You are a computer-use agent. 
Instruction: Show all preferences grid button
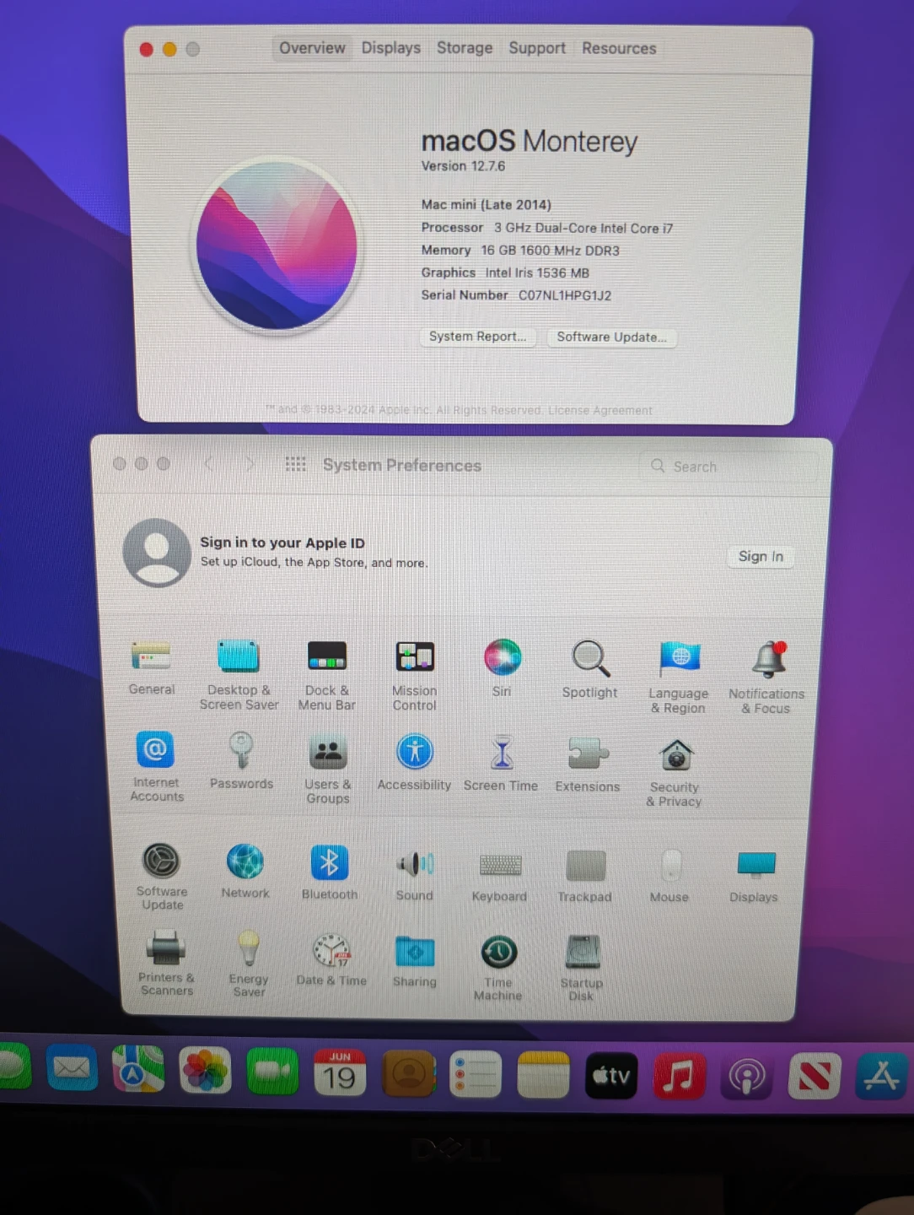click(x=296, y=464)
